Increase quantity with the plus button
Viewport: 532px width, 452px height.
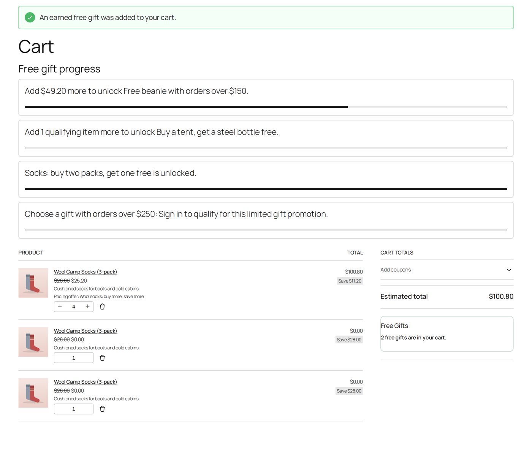87,307
